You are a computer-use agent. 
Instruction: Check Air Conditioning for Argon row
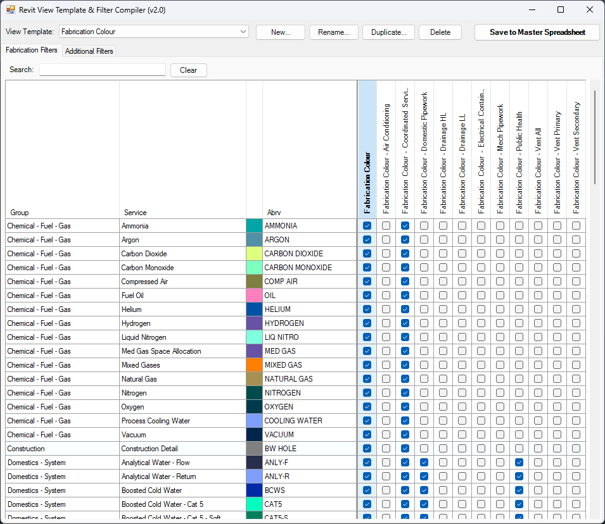(x=386, y=239)
